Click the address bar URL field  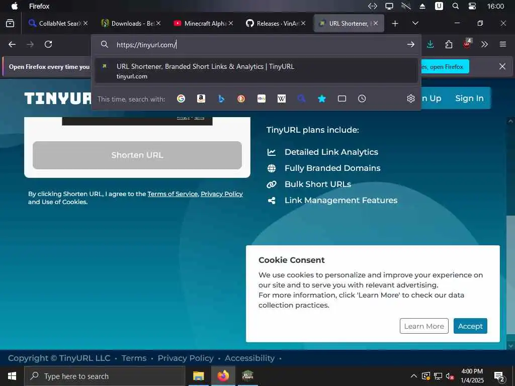tap(256, 45)
